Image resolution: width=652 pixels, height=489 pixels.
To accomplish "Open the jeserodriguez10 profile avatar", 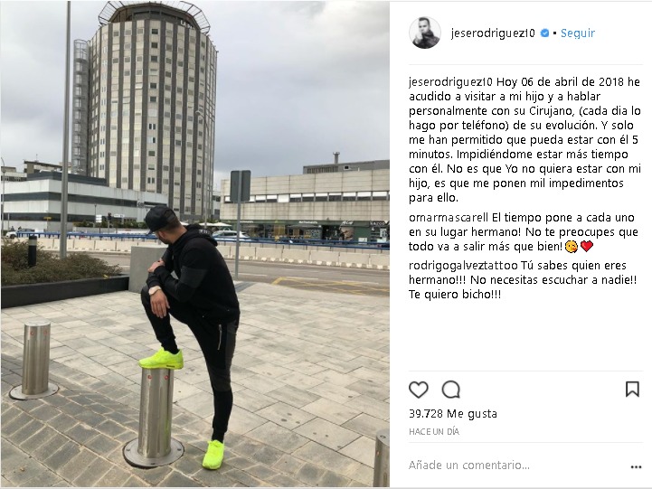I will [424, 33].
